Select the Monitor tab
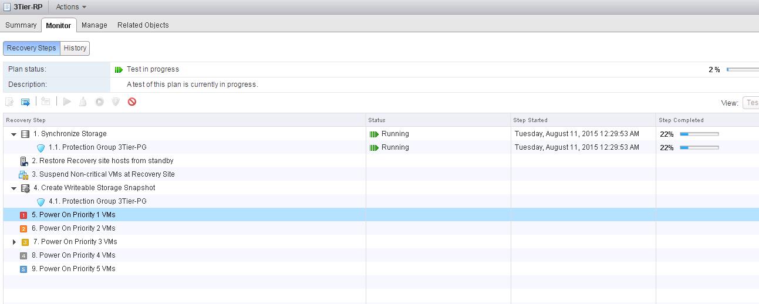 click(x=59, y=25)
